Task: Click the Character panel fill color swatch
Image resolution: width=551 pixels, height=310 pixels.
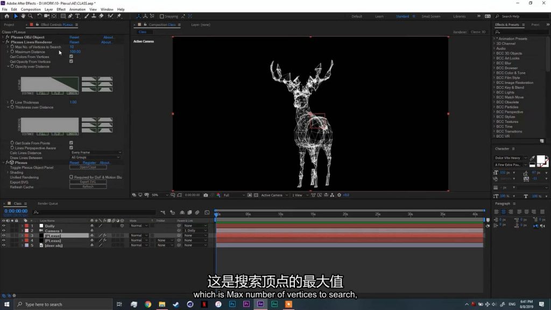Action: (541, 159)
